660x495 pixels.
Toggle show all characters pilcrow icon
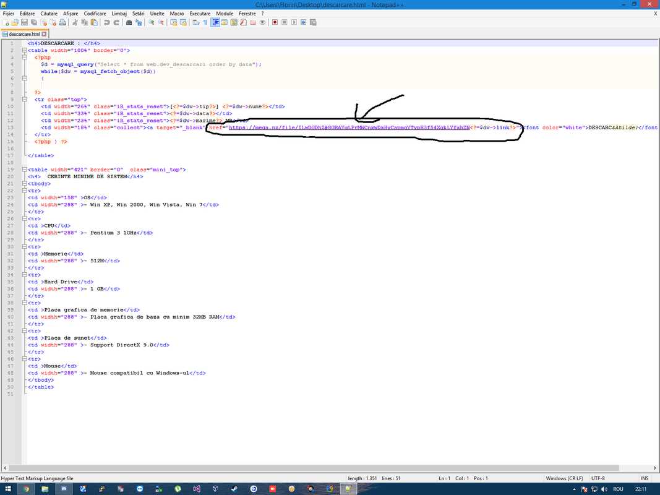click(205, 22)
